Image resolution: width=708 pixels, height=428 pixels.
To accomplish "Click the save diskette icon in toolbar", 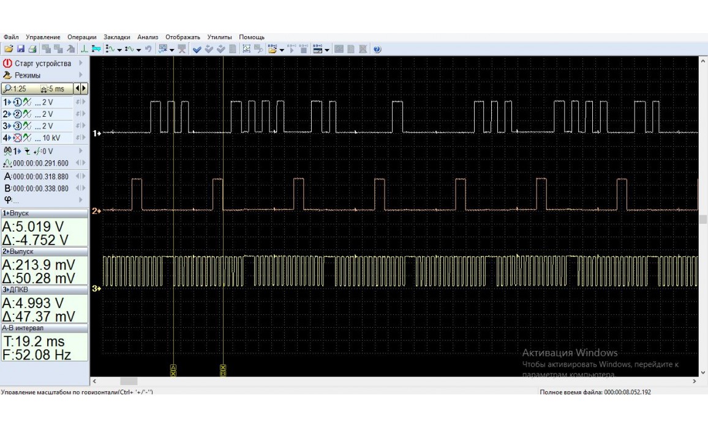I will [20, 49].
